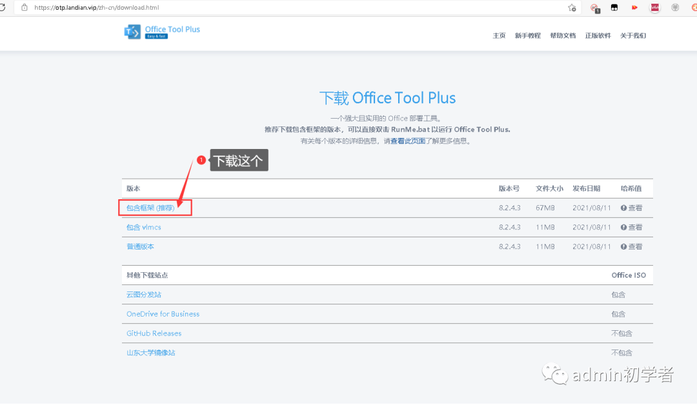
Task: Click the 版本号 column header
Action: [509, 188]
